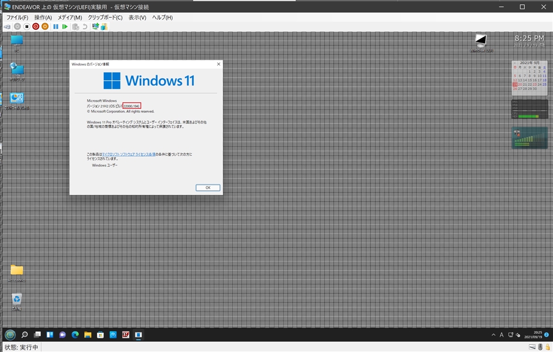553x352 pixels.
Task: Open the メディア(M) menu
Action: pyautogui.click(x=70, y=17)
